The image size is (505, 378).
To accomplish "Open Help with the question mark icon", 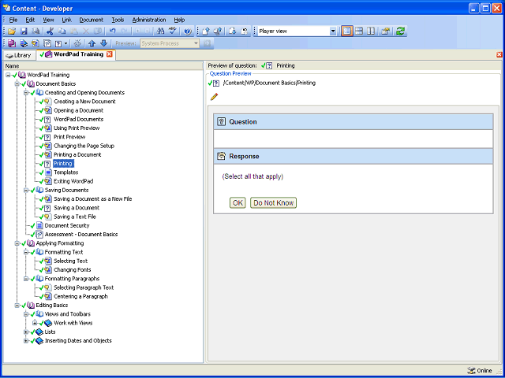I will pyautogui.click(x=188, y=31).
